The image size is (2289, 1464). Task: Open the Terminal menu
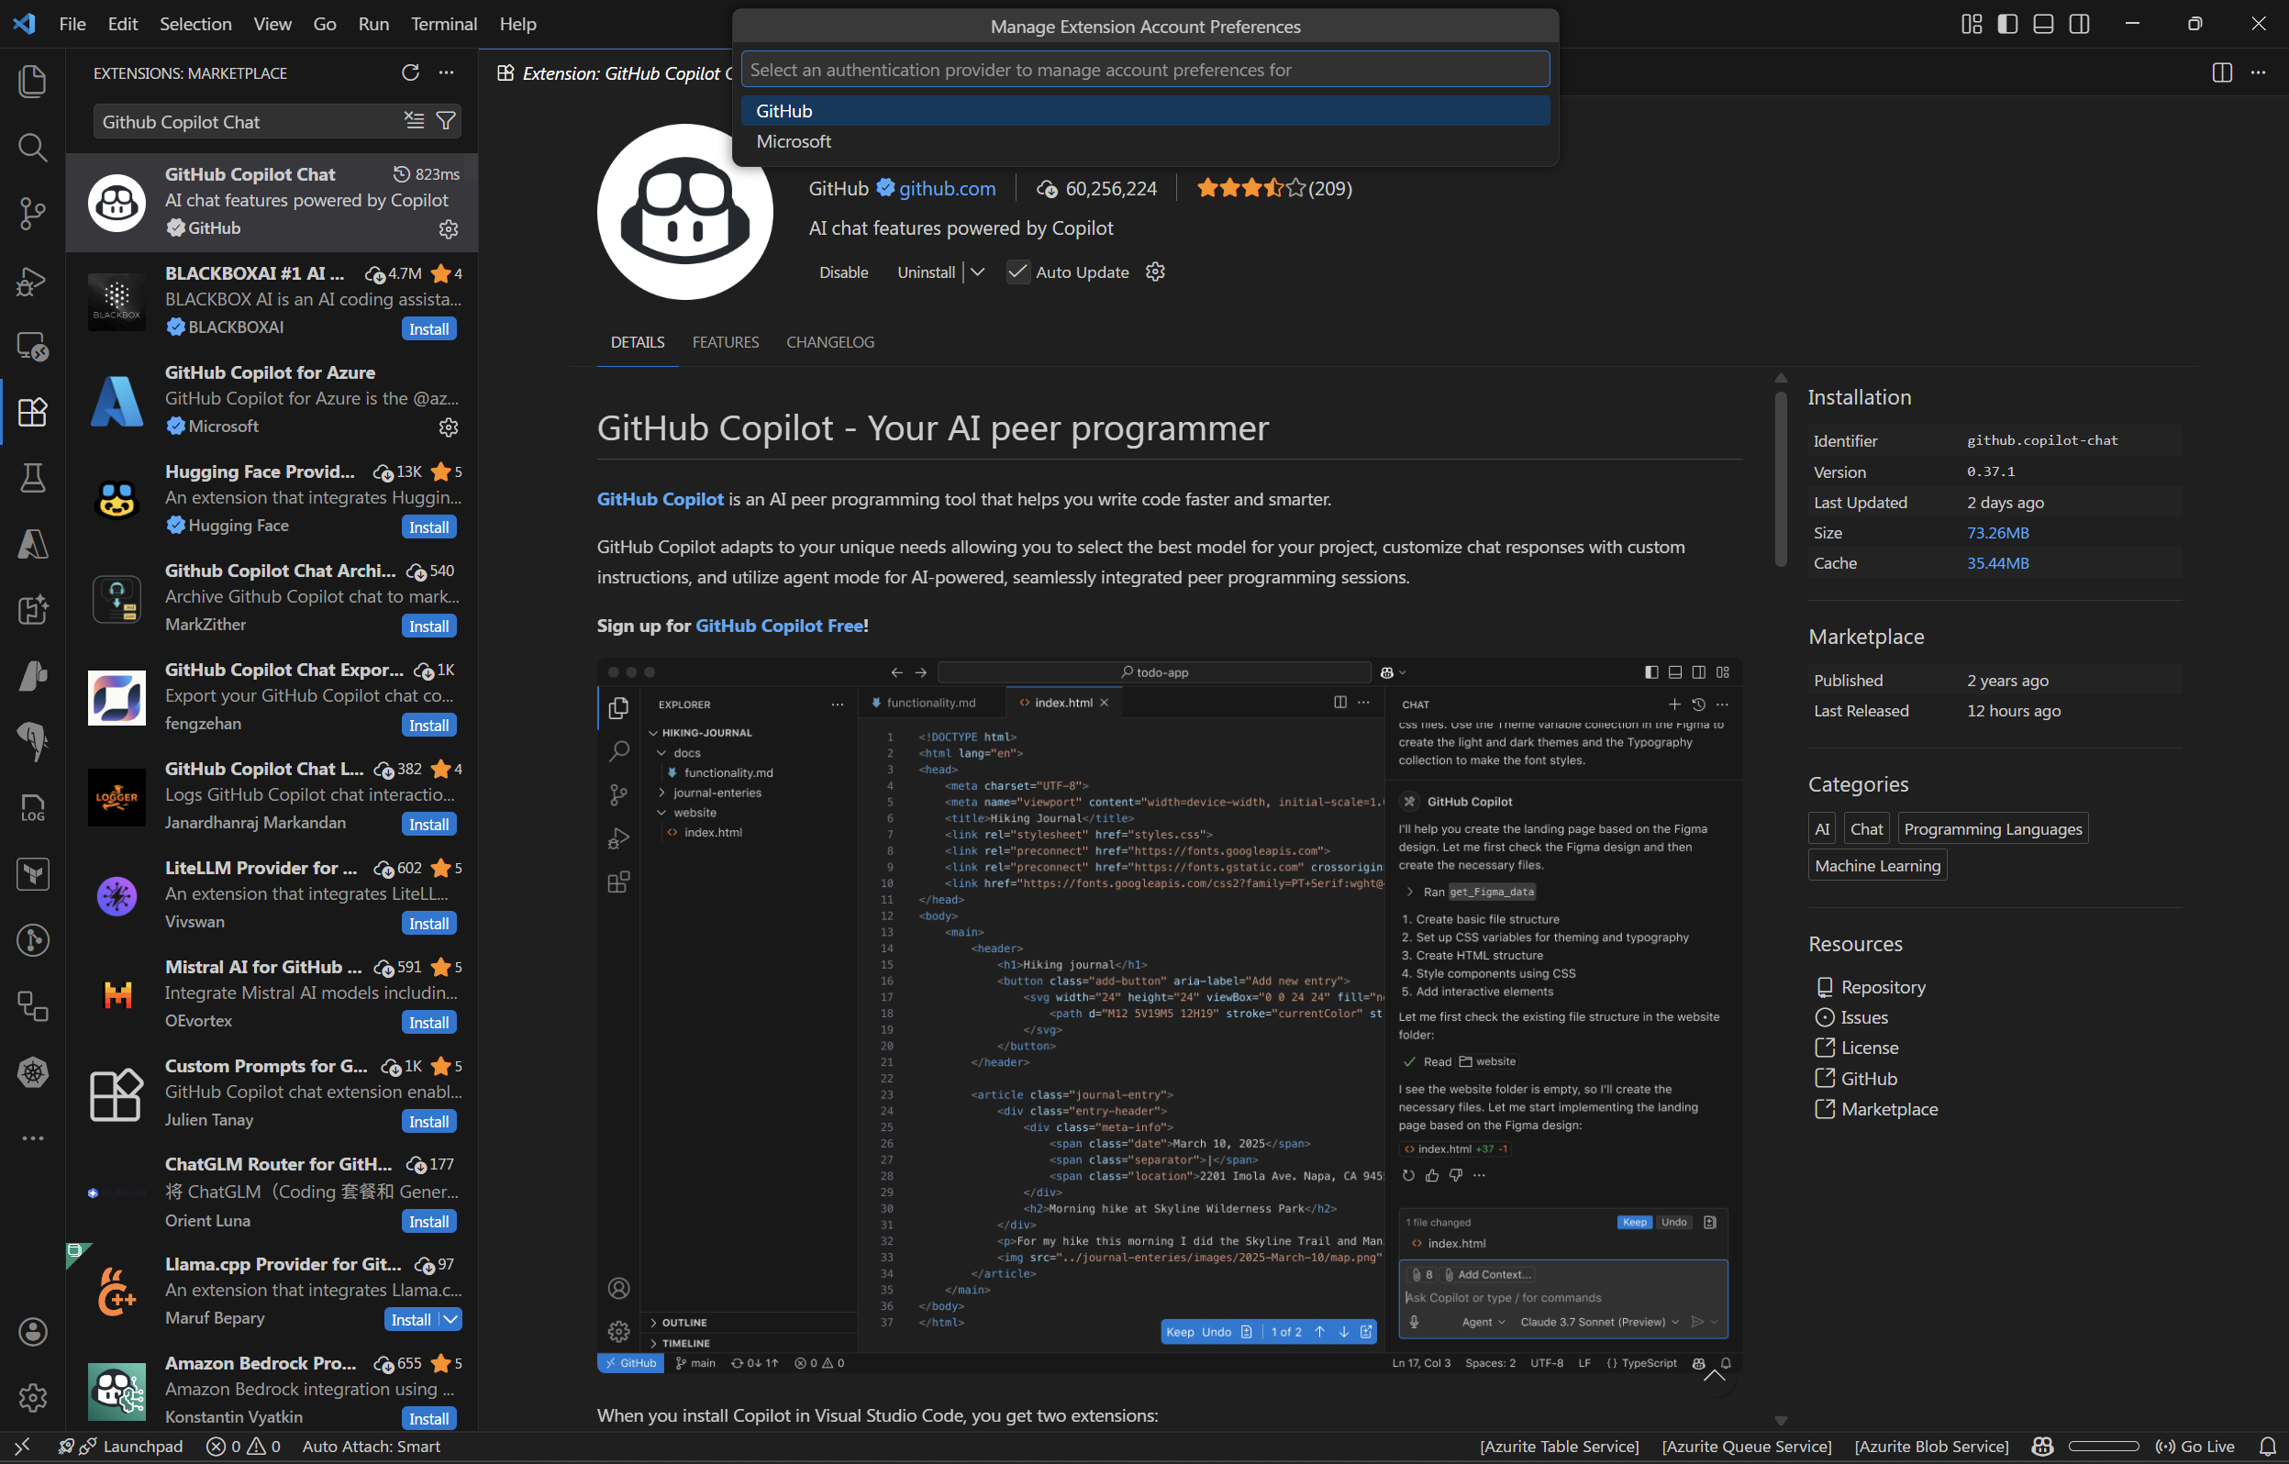[x=443, y=24]
